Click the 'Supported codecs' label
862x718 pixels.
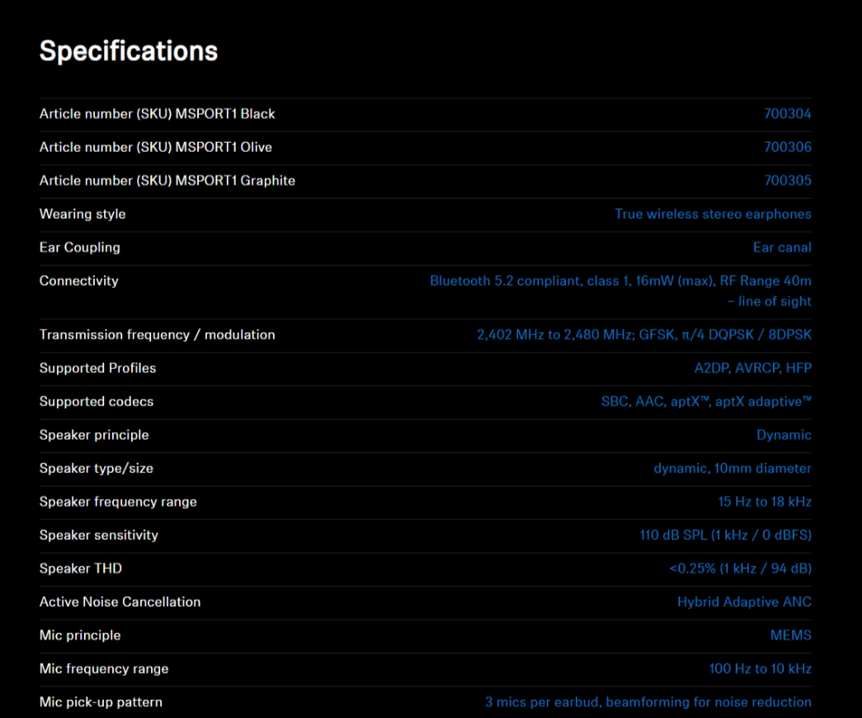pos(97,402)
